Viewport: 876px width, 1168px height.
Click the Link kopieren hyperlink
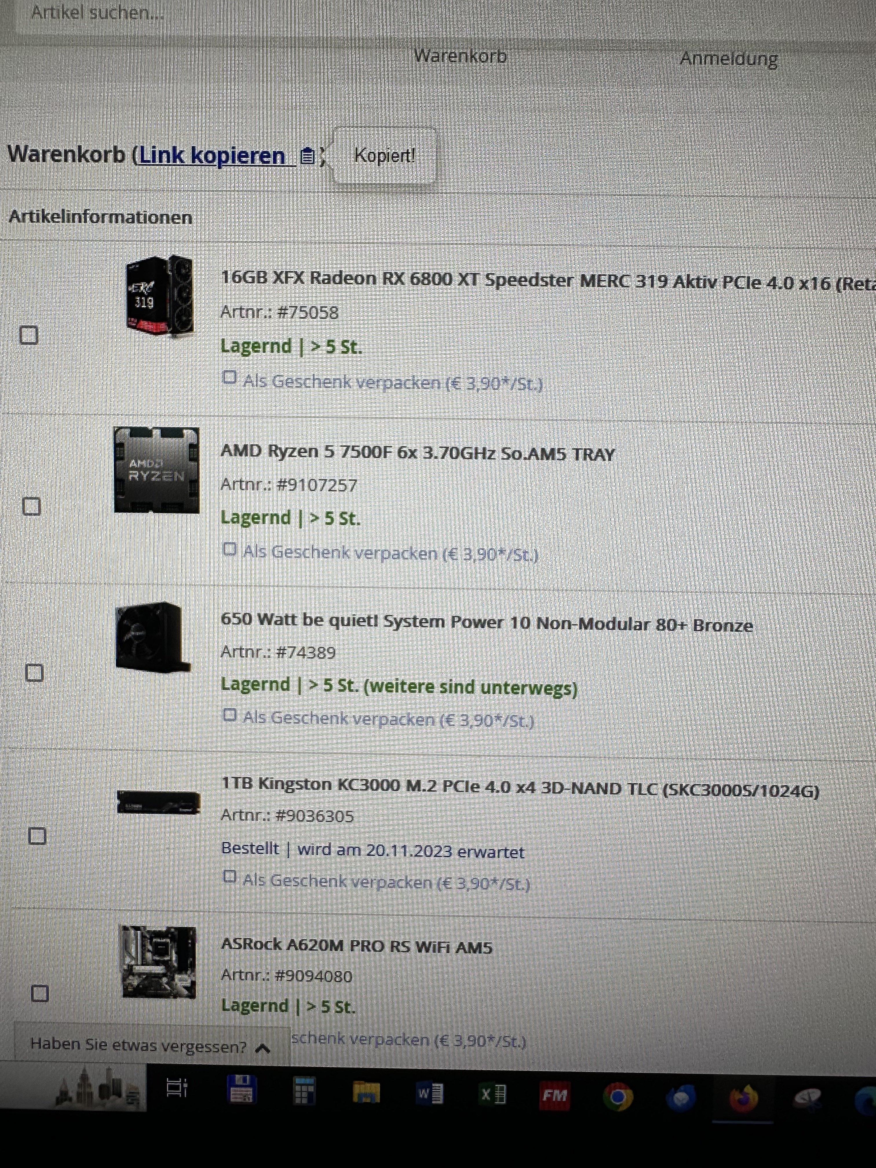tap(212, 155)
